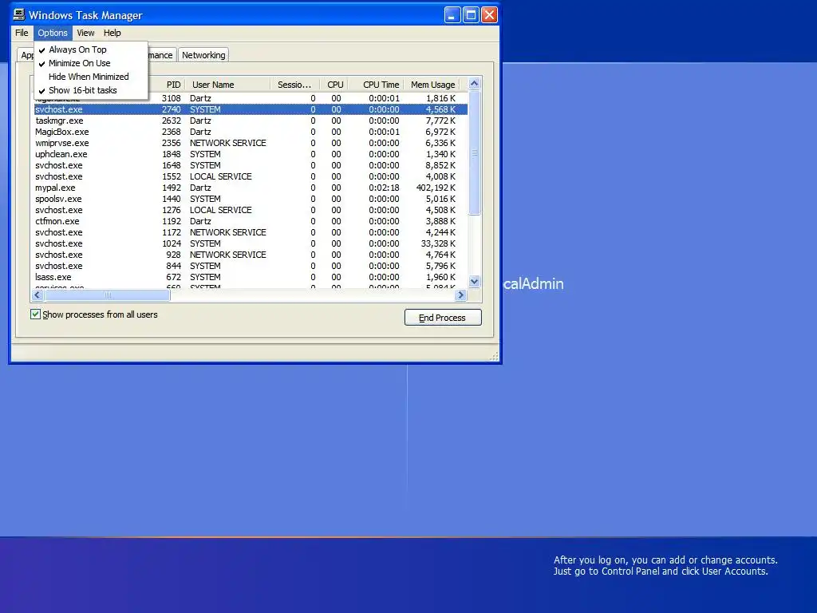Click the highlighted svchost.exe PID 2740 row
This screenshot has width=817, height=613.
250,109
